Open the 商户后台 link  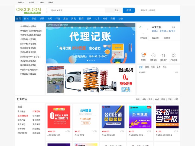172,31
